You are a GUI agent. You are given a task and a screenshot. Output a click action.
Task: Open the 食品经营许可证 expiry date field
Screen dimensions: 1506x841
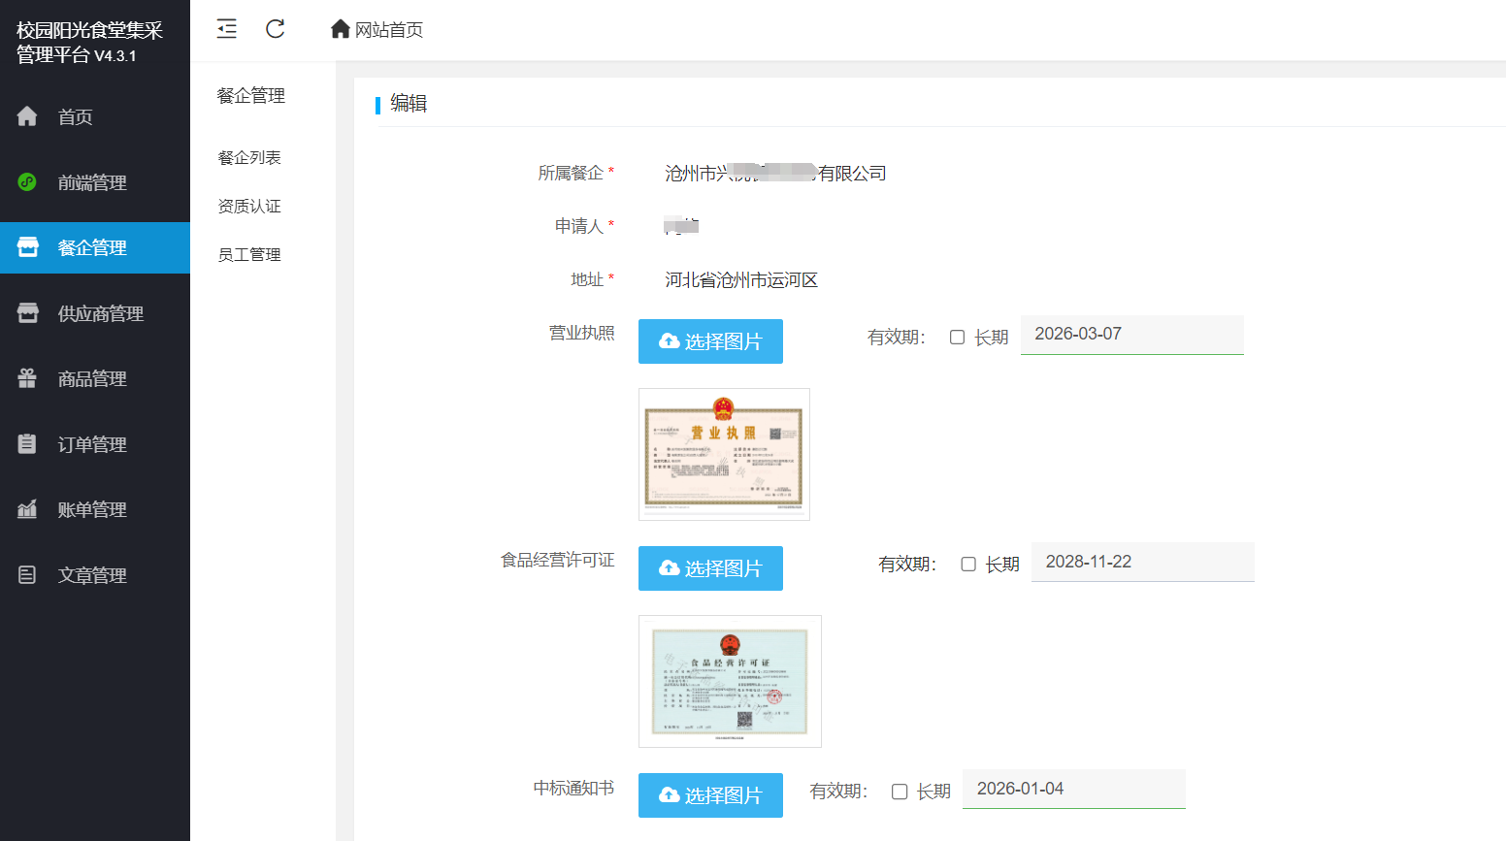tap(1142, 563)
